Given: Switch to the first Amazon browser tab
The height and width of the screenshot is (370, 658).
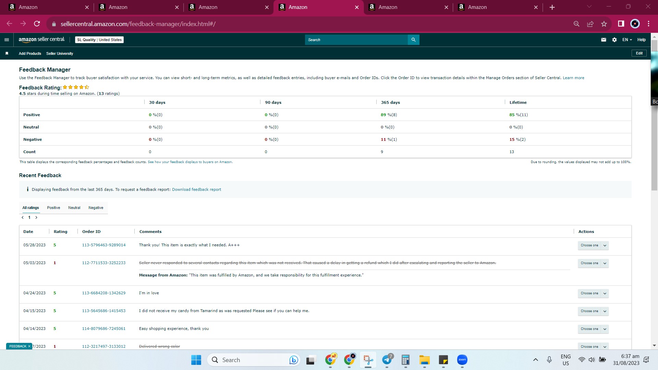Looking at the screenshot, I should 48,7.
